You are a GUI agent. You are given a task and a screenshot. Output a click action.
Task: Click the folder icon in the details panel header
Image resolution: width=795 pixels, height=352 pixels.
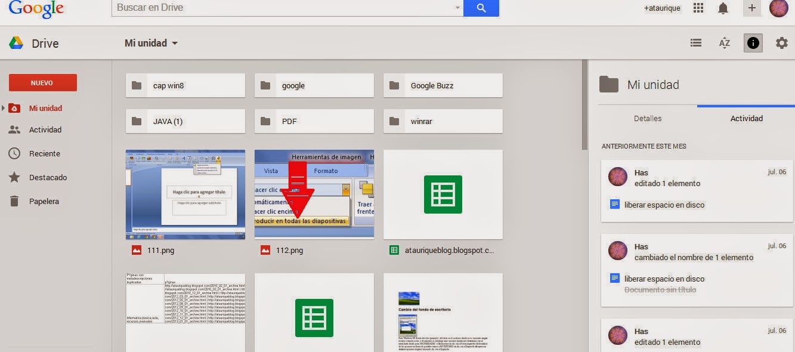point(609,84)
